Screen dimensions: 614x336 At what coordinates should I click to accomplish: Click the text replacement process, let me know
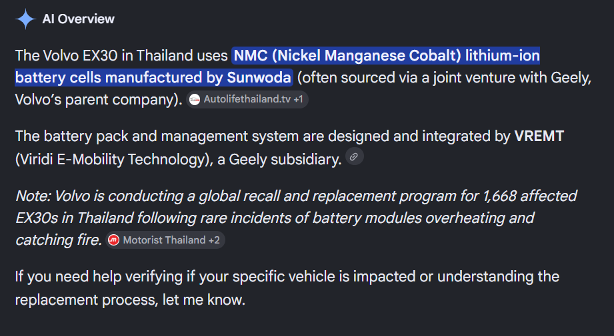[130, 300]
